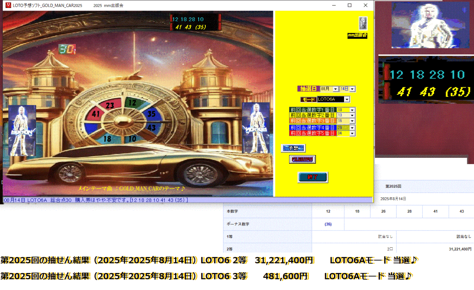Open the 前回当選数字3番目 dropdown showing 16
The width and height of the screenshot is (474, 290).
pos(352,121)
